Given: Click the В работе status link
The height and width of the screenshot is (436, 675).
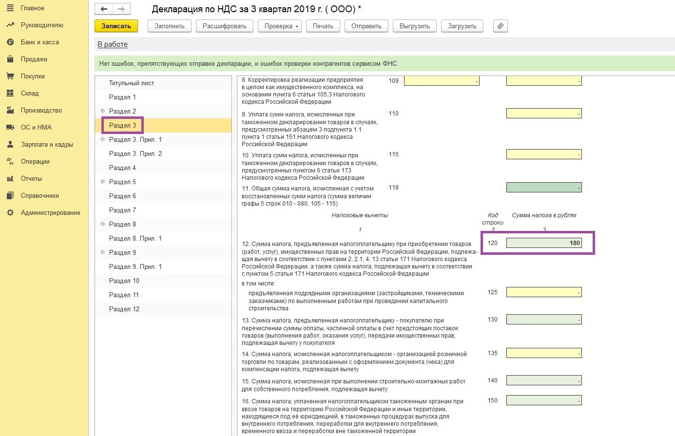Looking at the screenshot, I should pos(113,44).
